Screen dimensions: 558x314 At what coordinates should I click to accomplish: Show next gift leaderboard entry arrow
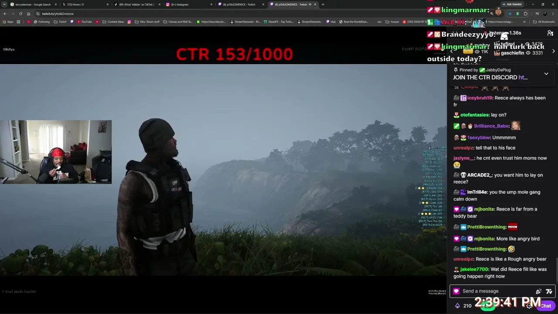pyautogui.click(x=554, y=51)
